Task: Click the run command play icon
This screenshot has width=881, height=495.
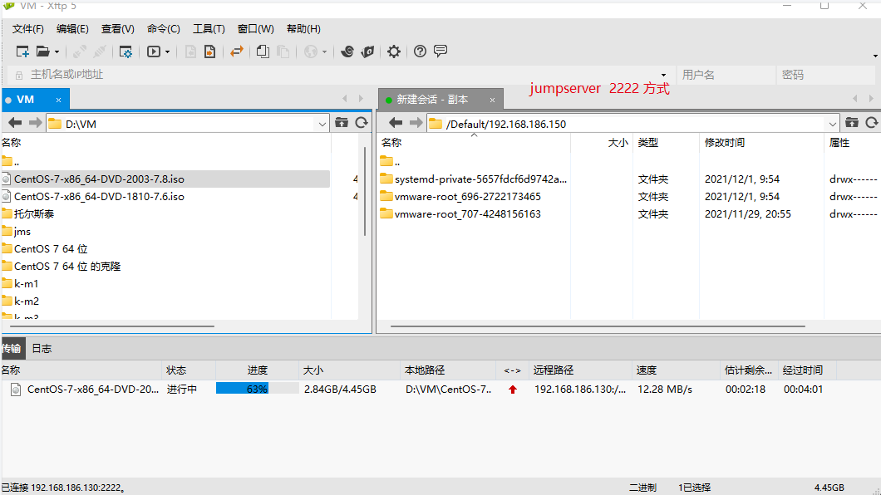Action: click(x=154, y=51)
